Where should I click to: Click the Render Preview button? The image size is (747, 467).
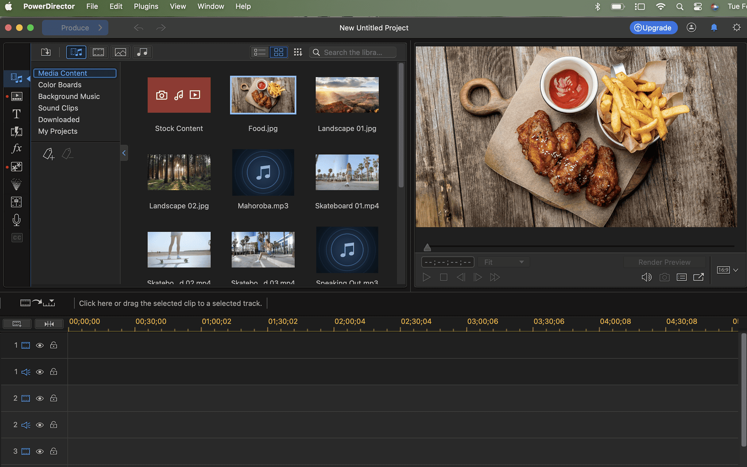point(664,262)
